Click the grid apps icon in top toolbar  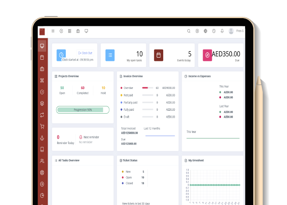point(69,31)
